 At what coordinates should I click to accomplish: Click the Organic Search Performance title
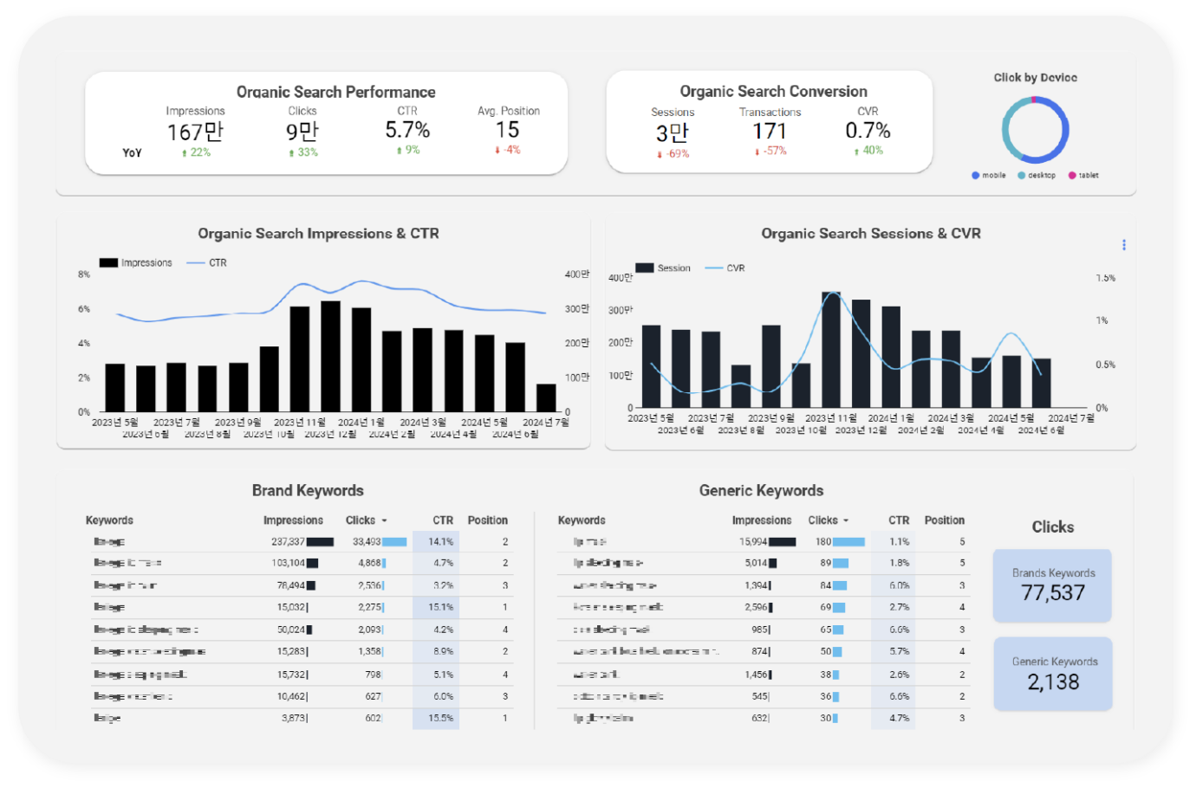335,92
